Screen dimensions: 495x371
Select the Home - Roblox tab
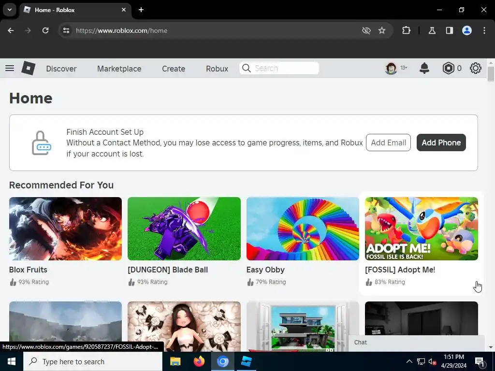[x=76, y=10]
